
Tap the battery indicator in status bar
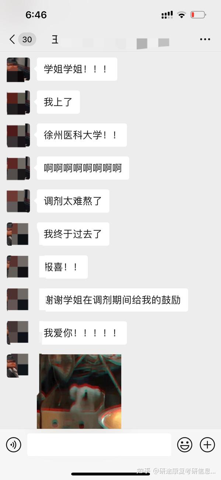(x=198, y=15)
